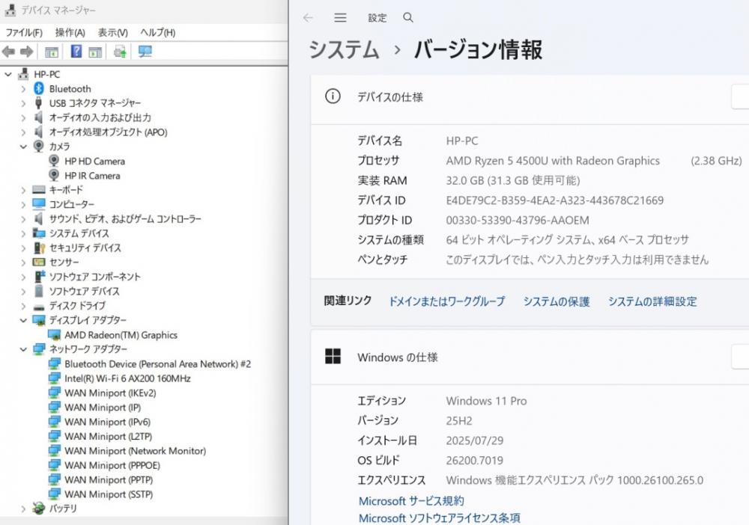Viewport: 749px width, 525px height.
Task: Collapse the HP-PC root node
Action: 8,74
